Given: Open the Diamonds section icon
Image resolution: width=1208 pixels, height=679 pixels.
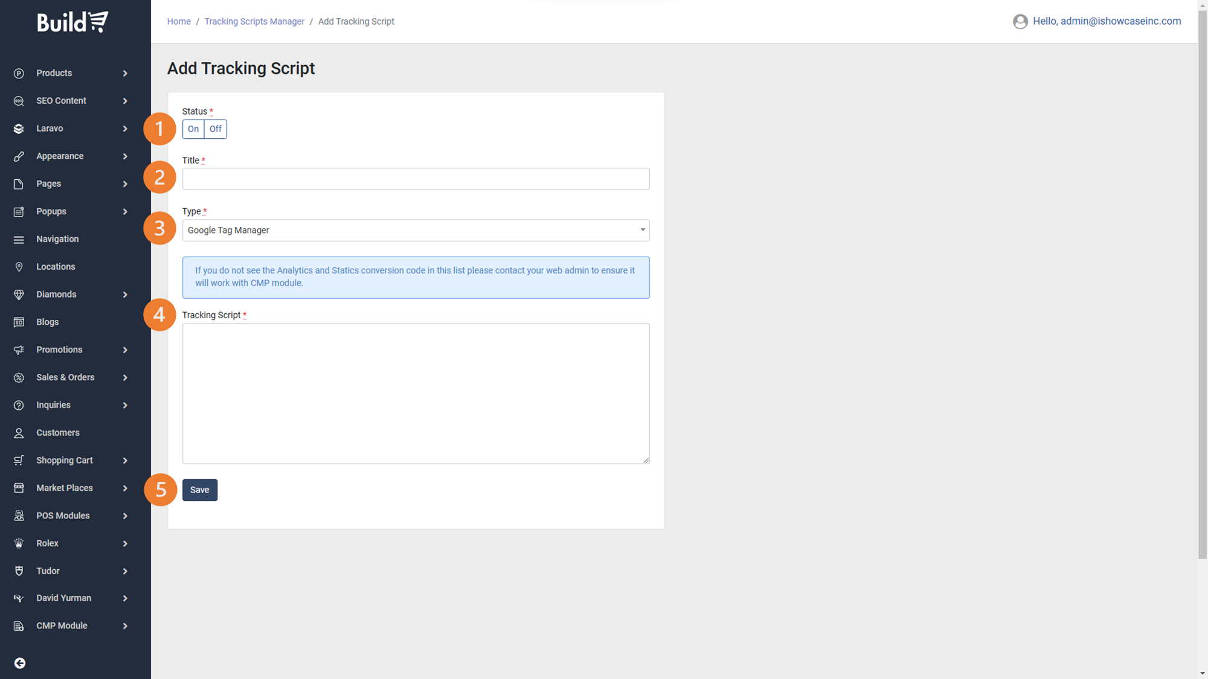Looking at the screenshot, I should pyautogui.click(x=19, y=295).
